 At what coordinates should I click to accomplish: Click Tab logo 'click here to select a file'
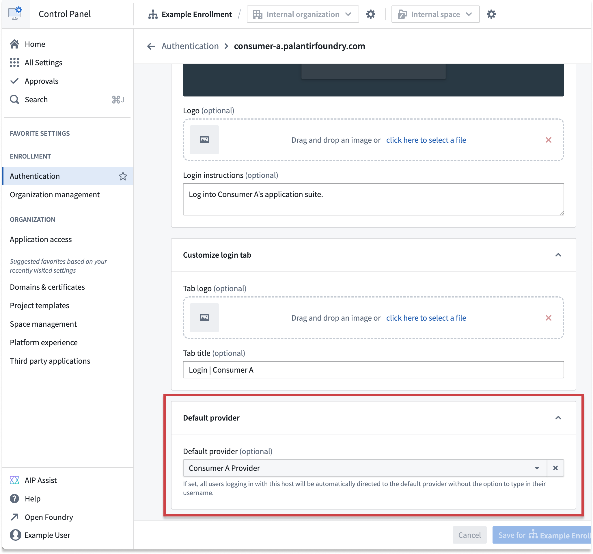pyautogui.click(x=426, y=318)
